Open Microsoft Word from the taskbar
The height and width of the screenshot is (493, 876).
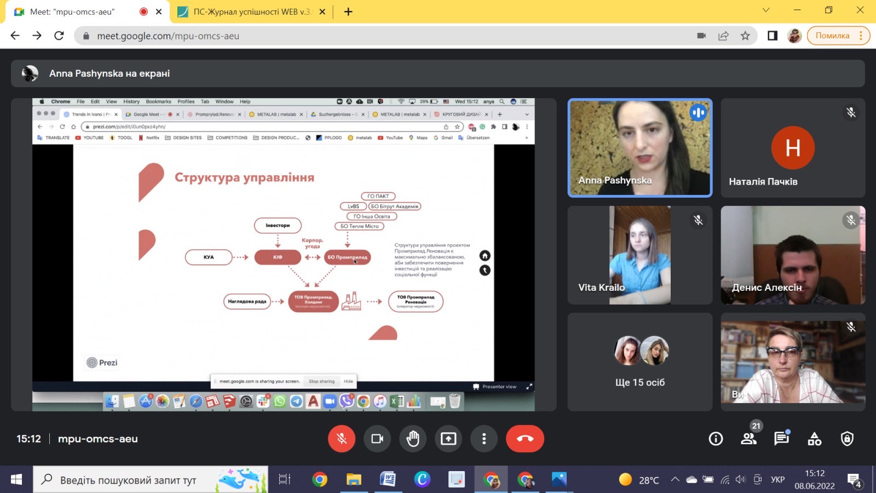tap(388, 480)
